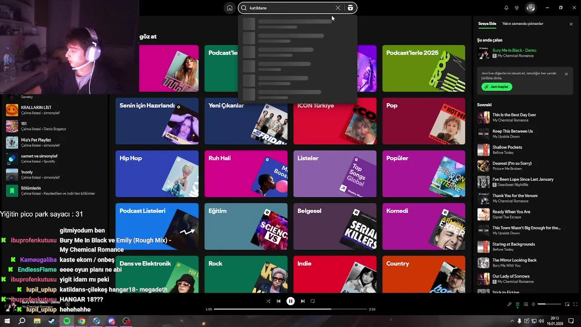Switch to Sıraya Ekle tab

487,24
